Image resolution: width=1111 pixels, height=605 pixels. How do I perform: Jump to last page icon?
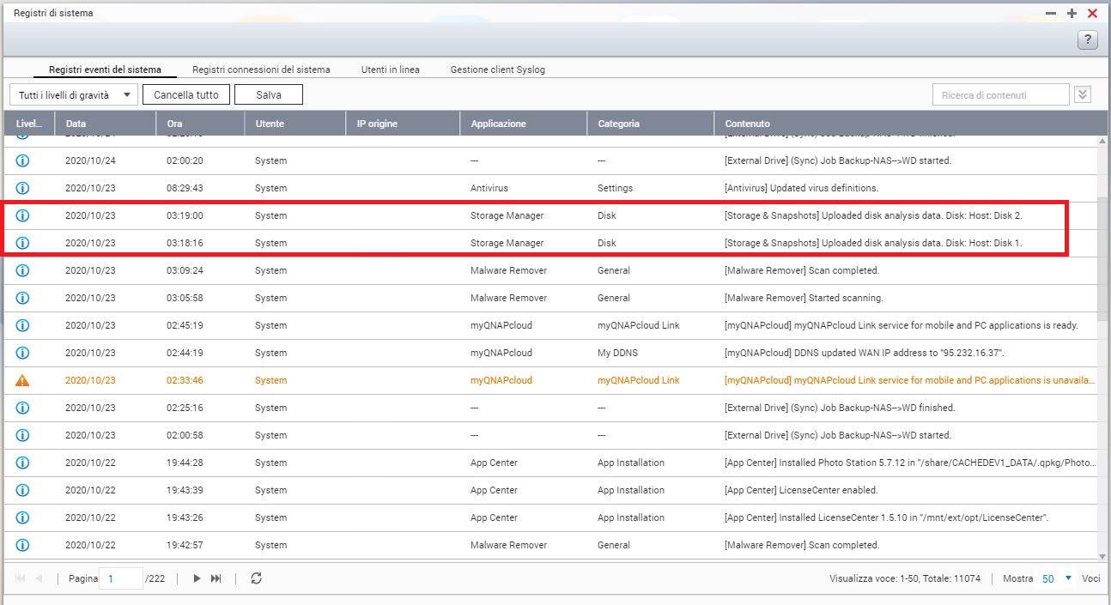(216, 578)
